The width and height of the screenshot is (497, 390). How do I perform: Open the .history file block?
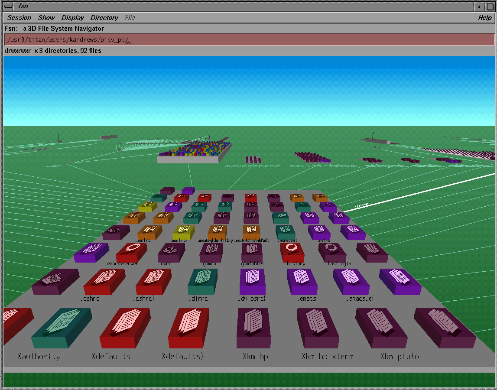(x=292, y=251)
